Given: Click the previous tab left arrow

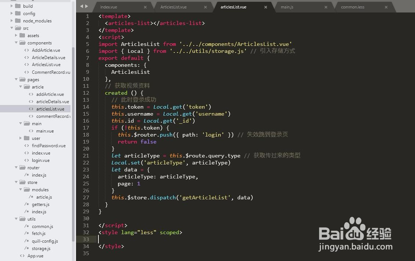Looking at the screenshot, I should 81,6.
